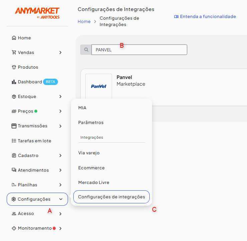247x241 pixels.
Task: Select MIA from the submenu
Action: 82,108
